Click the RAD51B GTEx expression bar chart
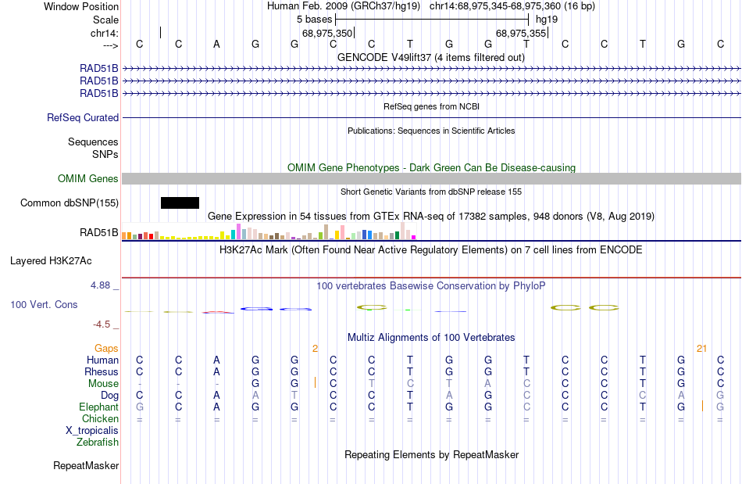The height and width of the screenshot is (484, 742). click(x=269, y=231)
